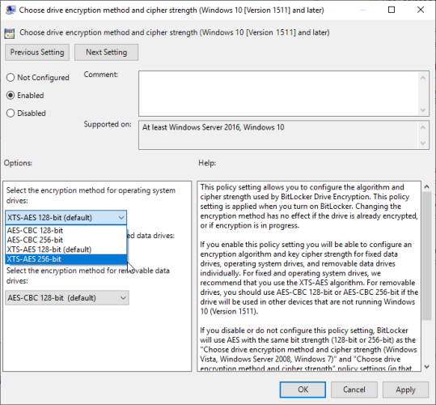This screenshot has width=436, height=405.
Task: Maximize the policy dialog window
Action: click(x=392, y=10)
